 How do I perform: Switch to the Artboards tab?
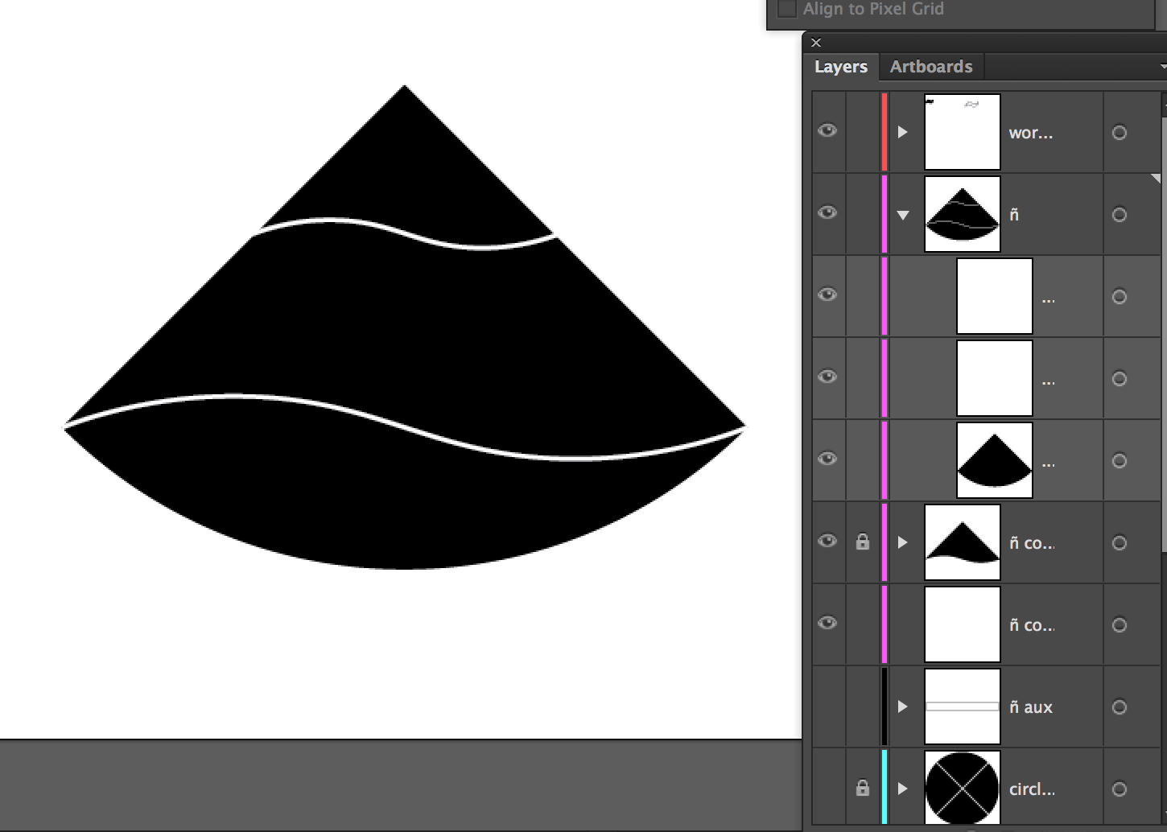[x=931, y=67]
